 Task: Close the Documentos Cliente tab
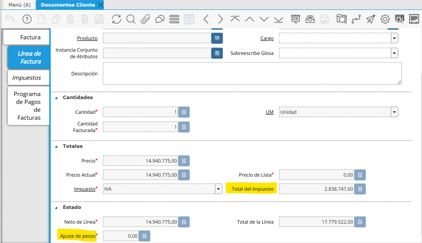(101, 5)
